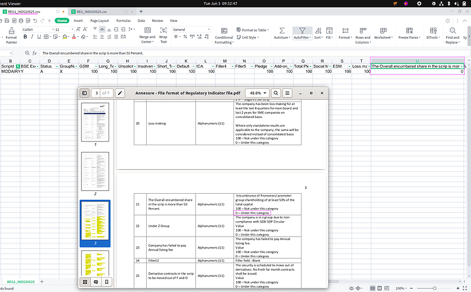Viewport: 471px width, 292px height.
Task: Open Find and Replace
Action: [452, 32]
